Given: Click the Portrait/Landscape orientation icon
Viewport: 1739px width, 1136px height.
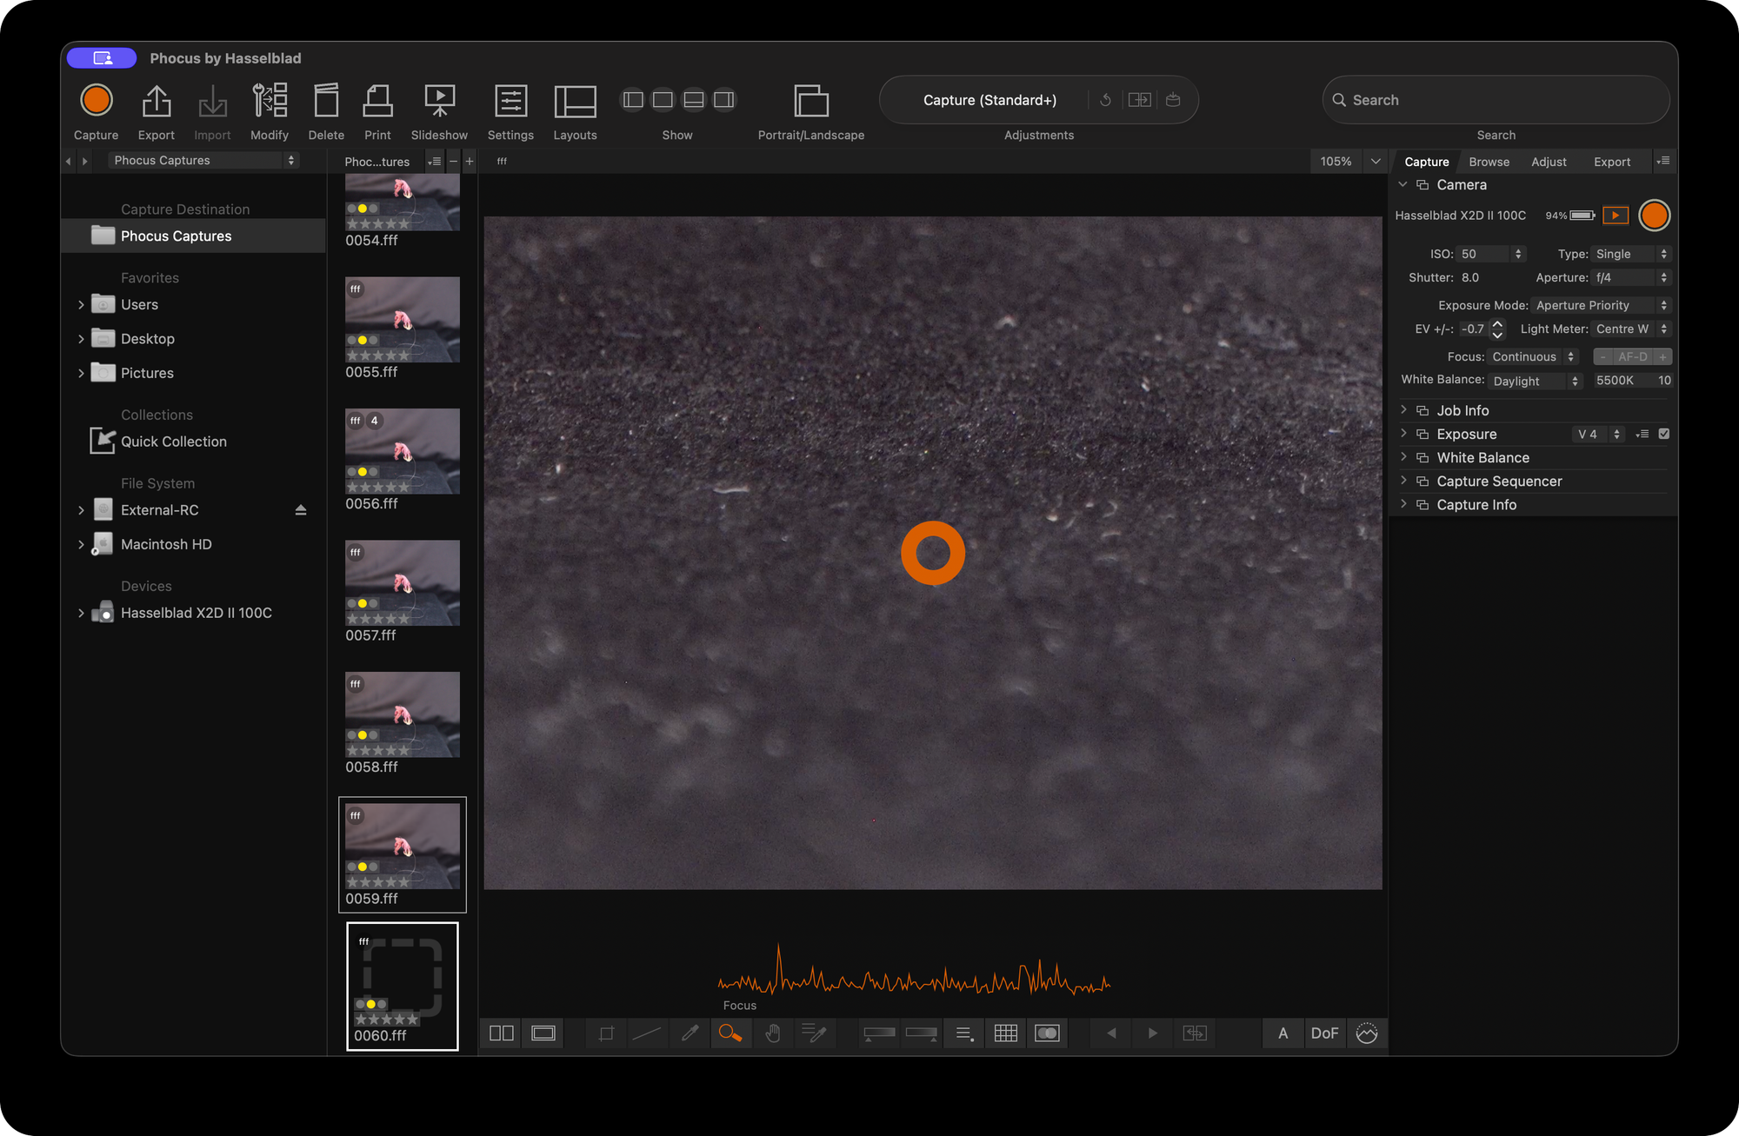Looking at the screenshot, I should 810,103.
